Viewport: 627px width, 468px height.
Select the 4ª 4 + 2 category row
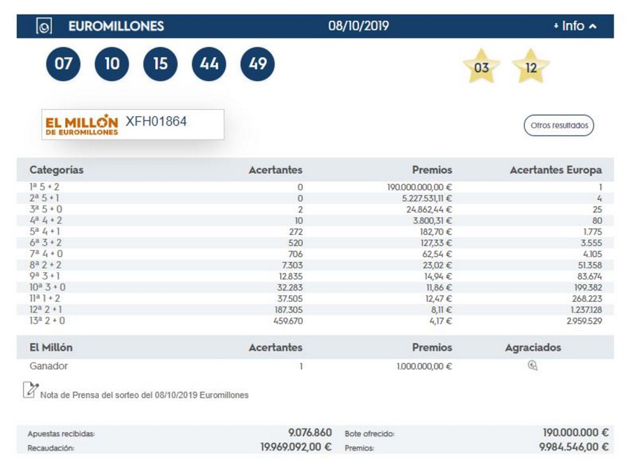pyautogui.click(x=315, y=221)
